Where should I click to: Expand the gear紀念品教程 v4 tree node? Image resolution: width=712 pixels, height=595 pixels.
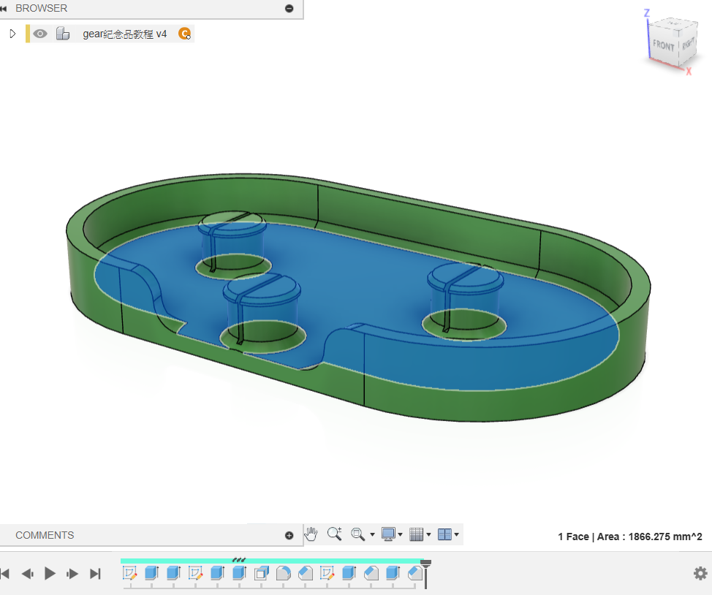click(12, 34)
